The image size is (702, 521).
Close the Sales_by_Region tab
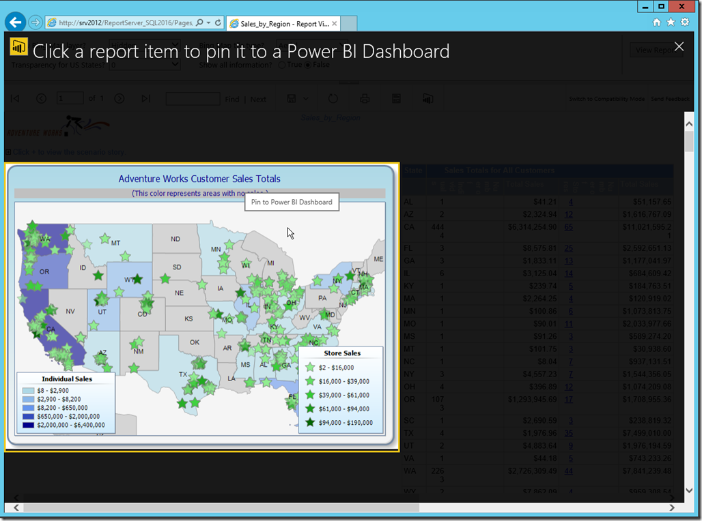click(x=335, y=24)
